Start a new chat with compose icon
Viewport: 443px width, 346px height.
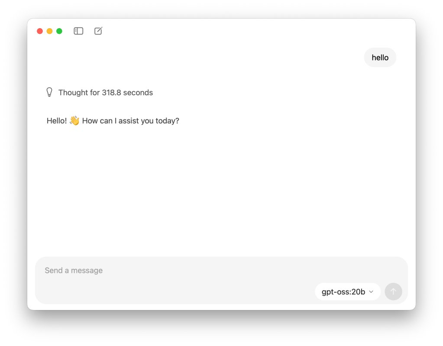pos(98,31)
